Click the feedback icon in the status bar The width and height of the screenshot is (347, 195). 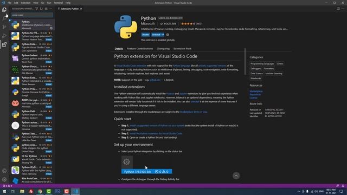point(337,186)
